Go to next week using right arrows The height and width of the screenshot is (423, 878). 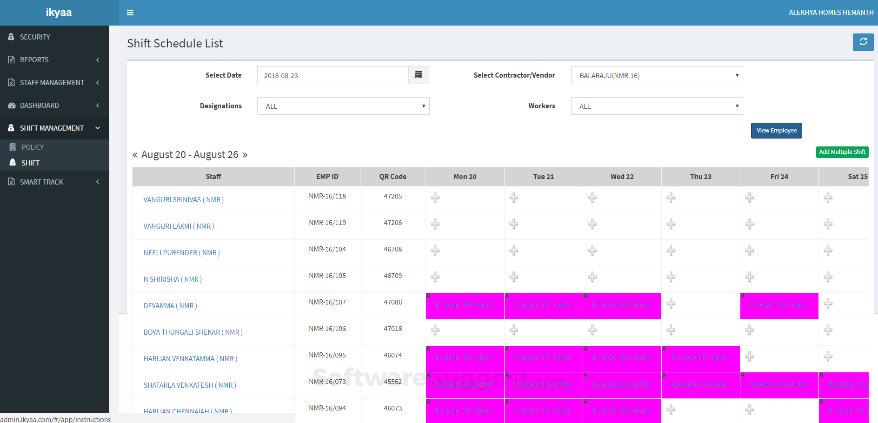click(x=245, y=155)
